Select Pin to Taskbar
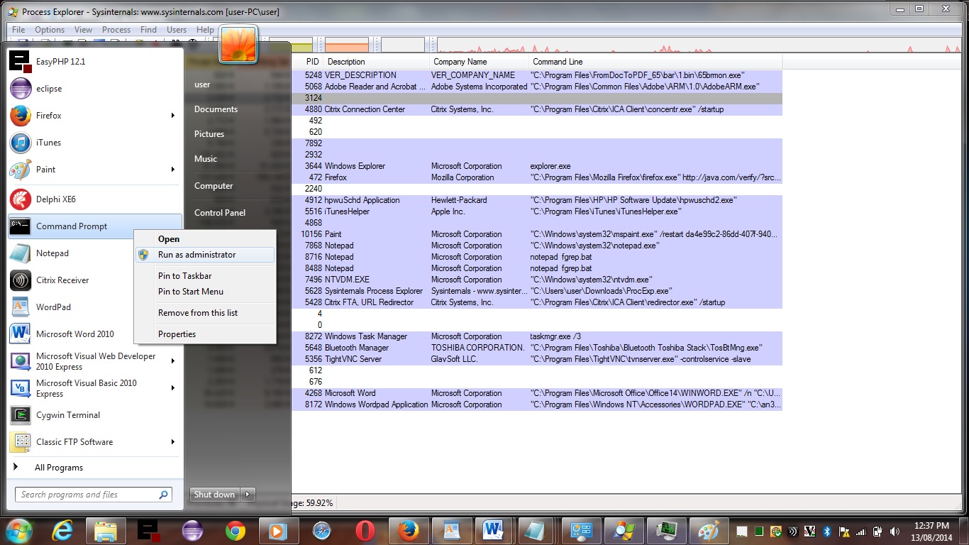Screen dimensions: 969x545 pyautogui.click(x=205, y=276)
